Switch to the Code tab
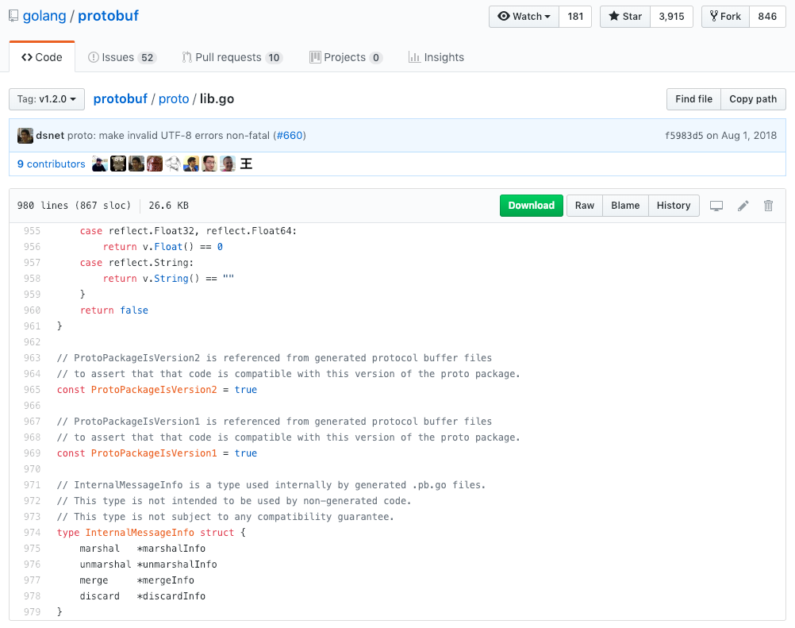The image size is (795, 628). [42, 57]
